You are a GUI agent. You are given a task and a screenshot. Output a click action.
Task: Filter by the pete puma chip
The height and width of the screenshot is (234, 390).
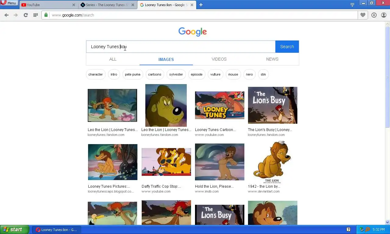point(133,74)
